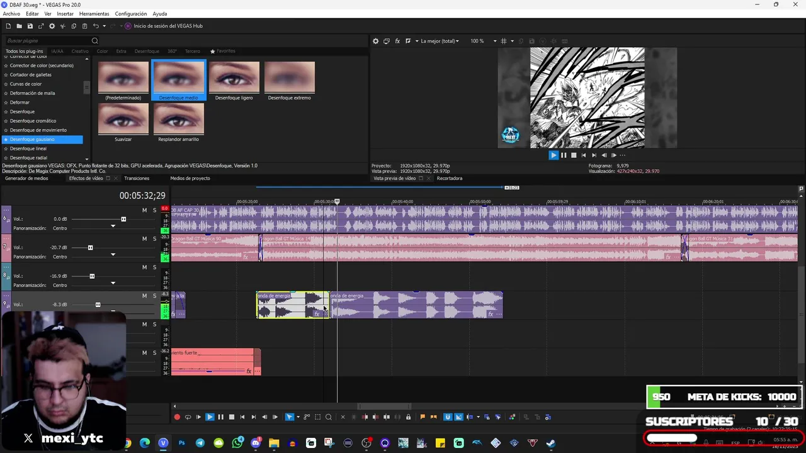Toggle split screen view in preview

click(408, 41)
